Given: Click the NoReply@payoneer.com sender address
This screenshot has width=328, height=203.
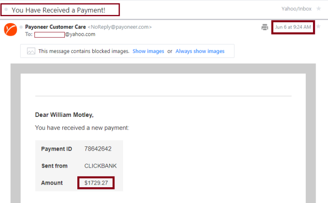Looking at the screenshot, I should coord(120,27).
